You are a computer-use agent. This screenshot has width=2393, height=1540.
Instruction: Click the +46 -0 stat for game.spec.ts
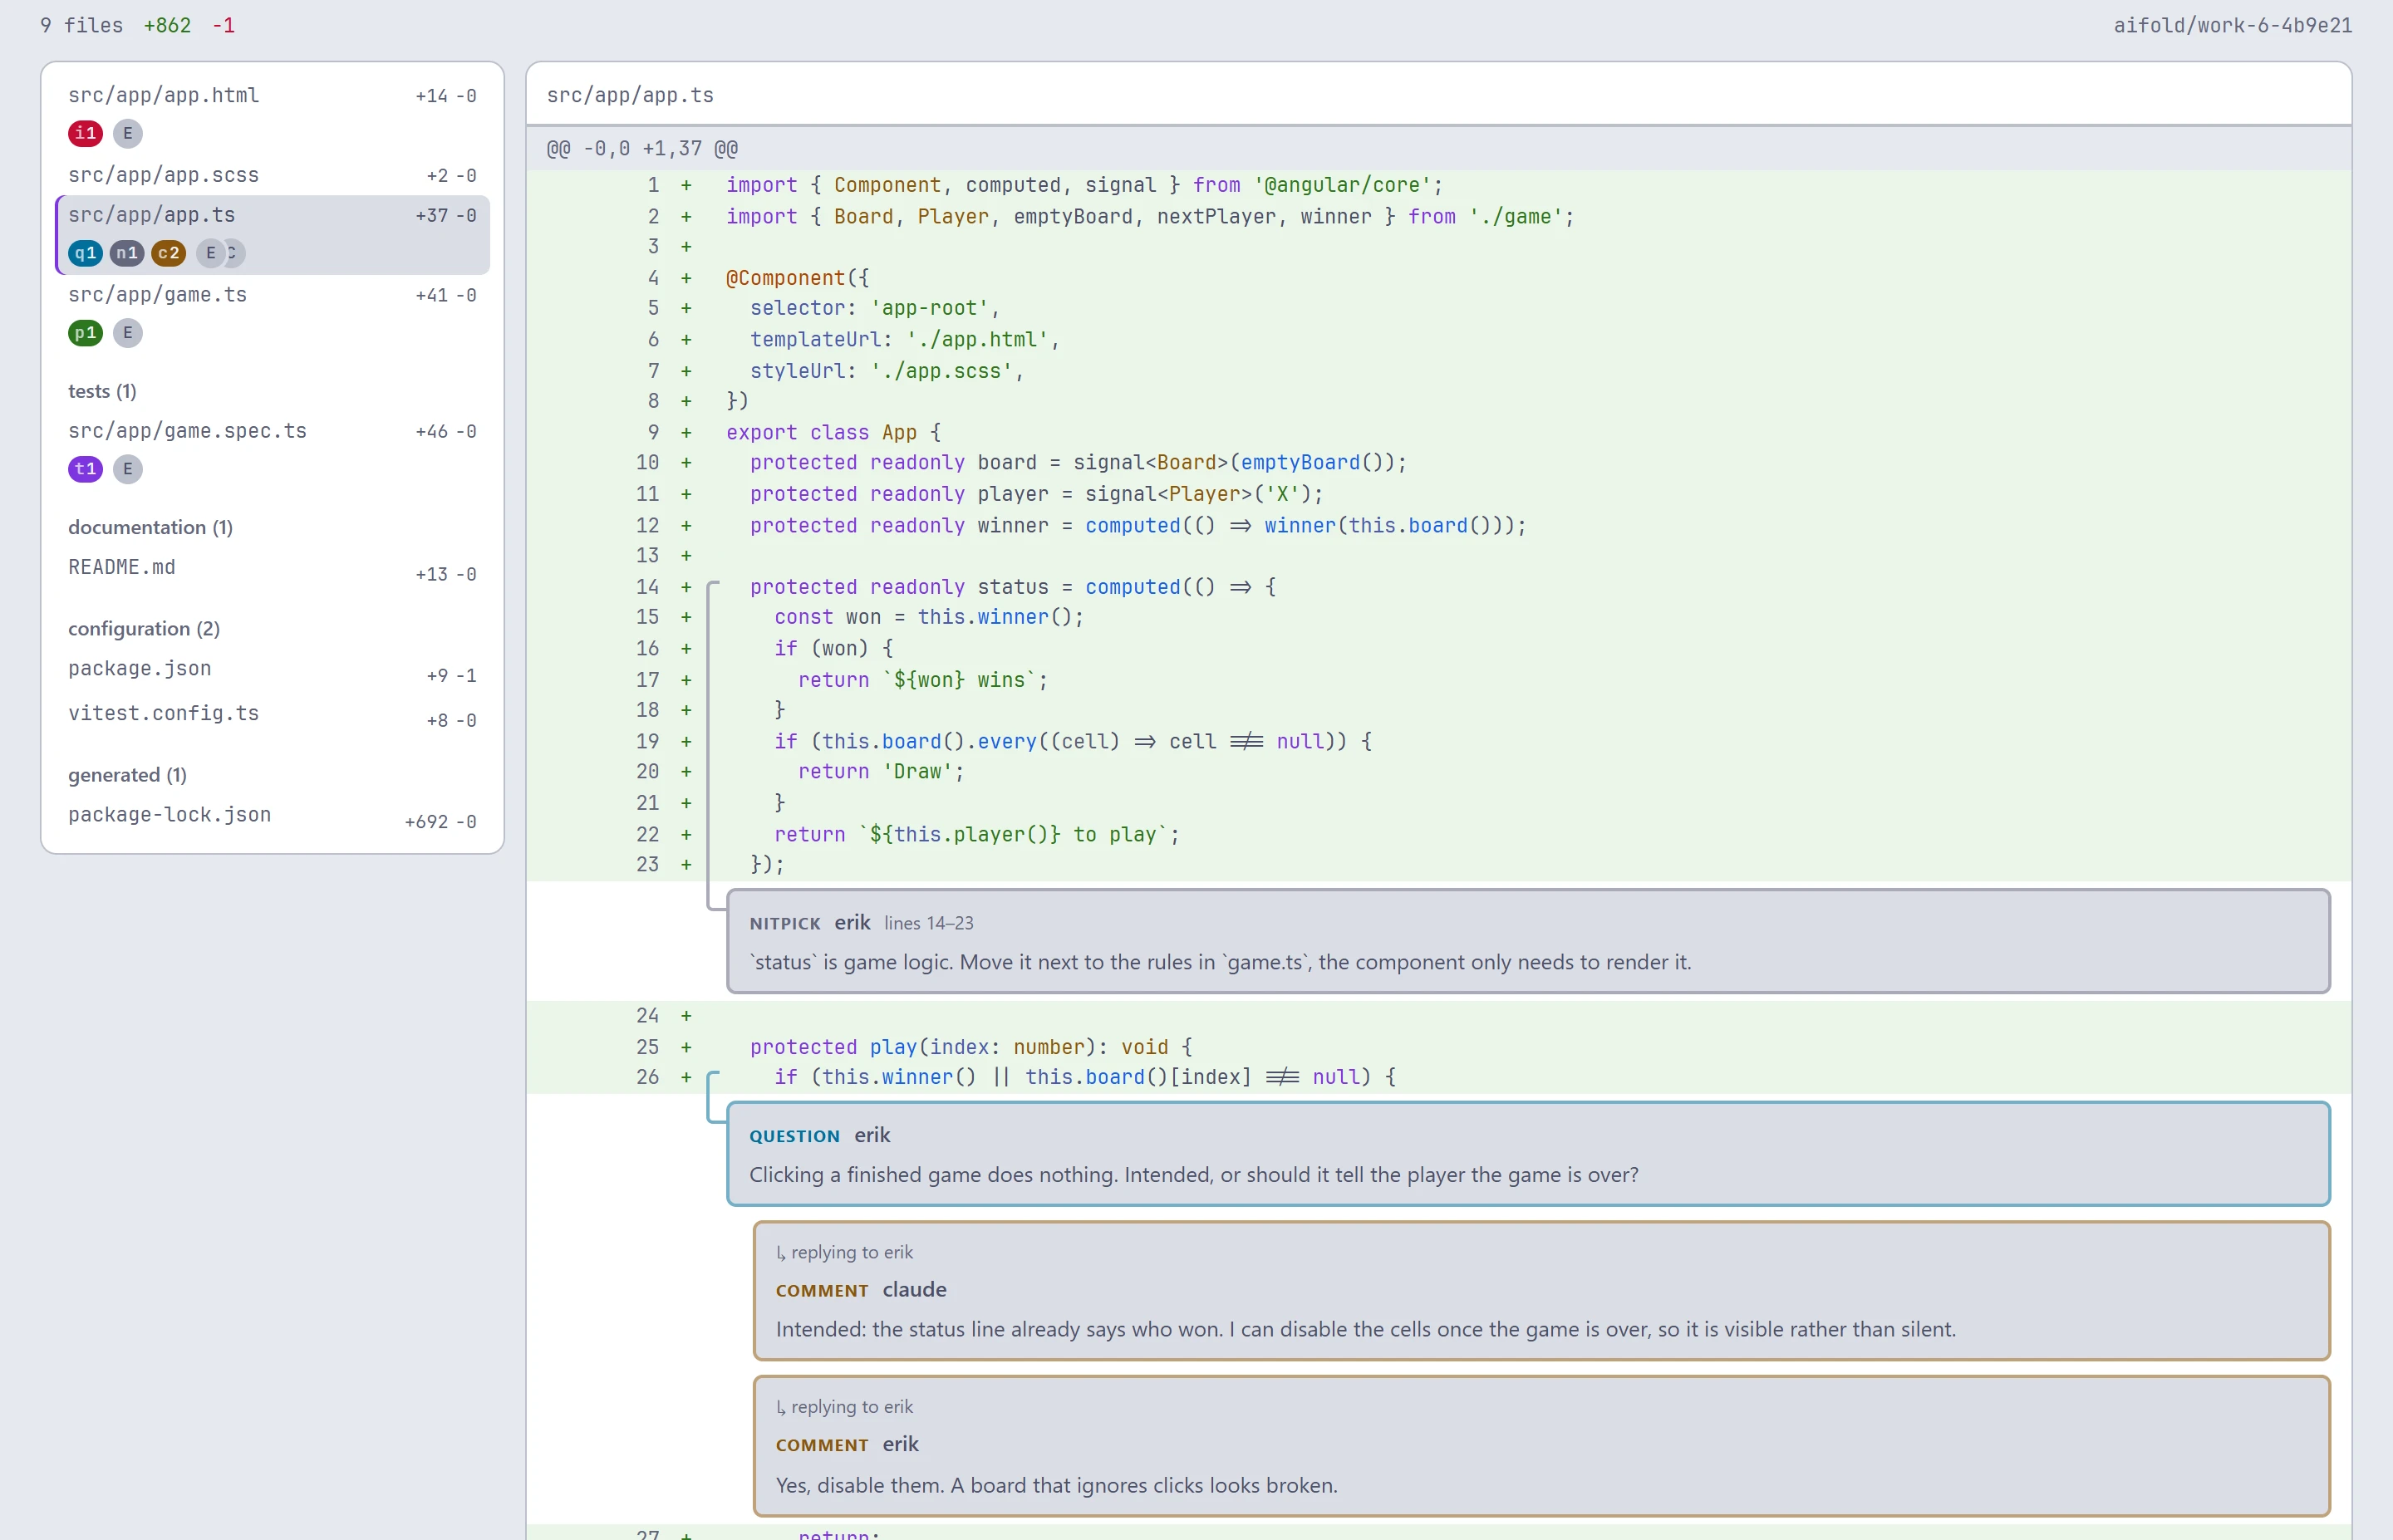446,432
